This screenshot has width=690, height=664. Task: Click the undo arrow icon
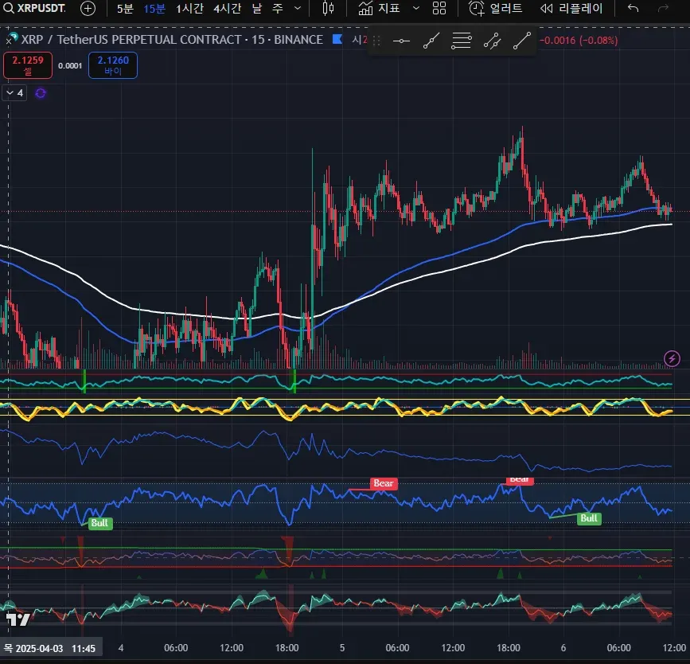[633, 9]
